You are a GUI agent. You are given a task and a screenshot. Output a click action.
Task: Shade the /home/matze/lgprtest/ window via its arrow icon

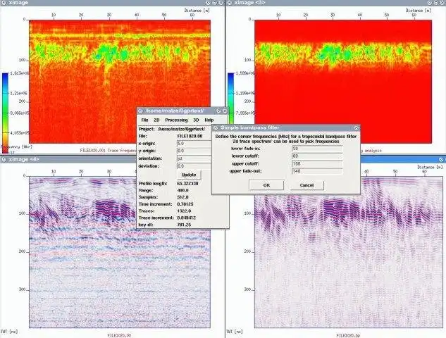point(218,111)
